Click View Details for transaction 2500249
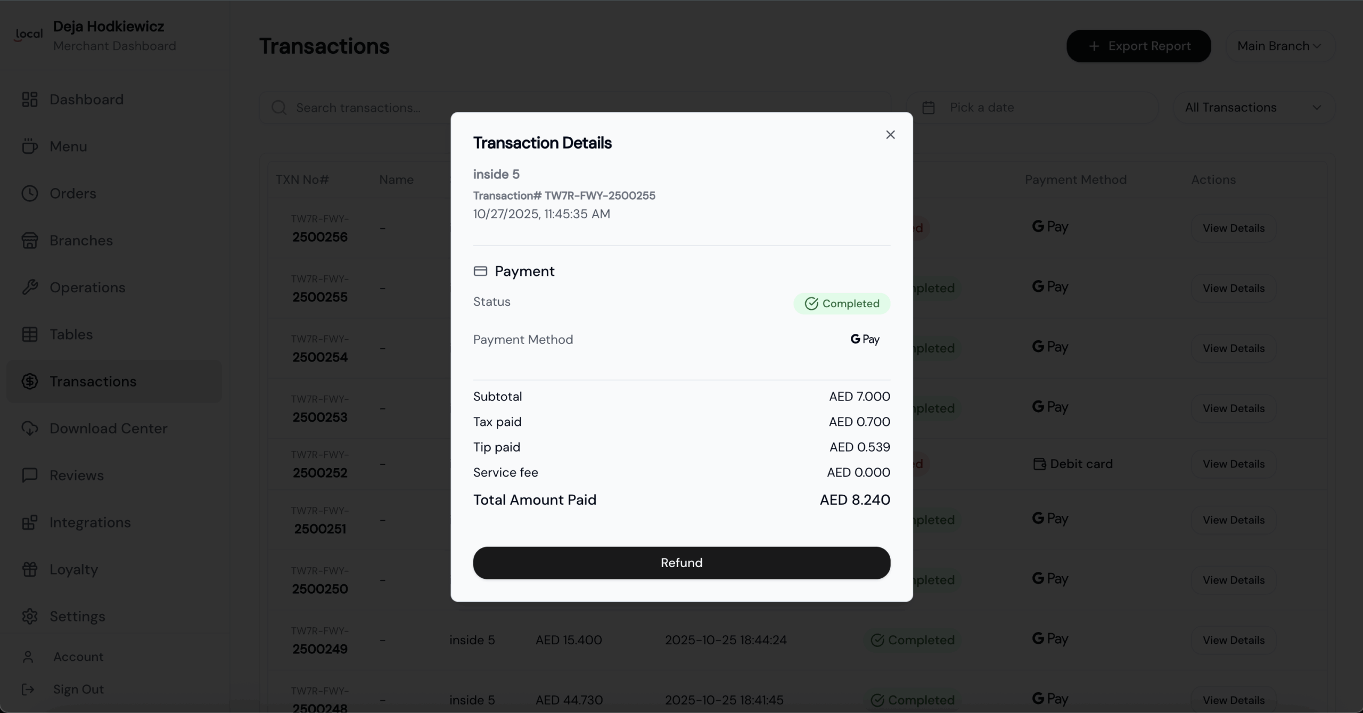The image size is (1363, 713). [x=1233, y=640]
